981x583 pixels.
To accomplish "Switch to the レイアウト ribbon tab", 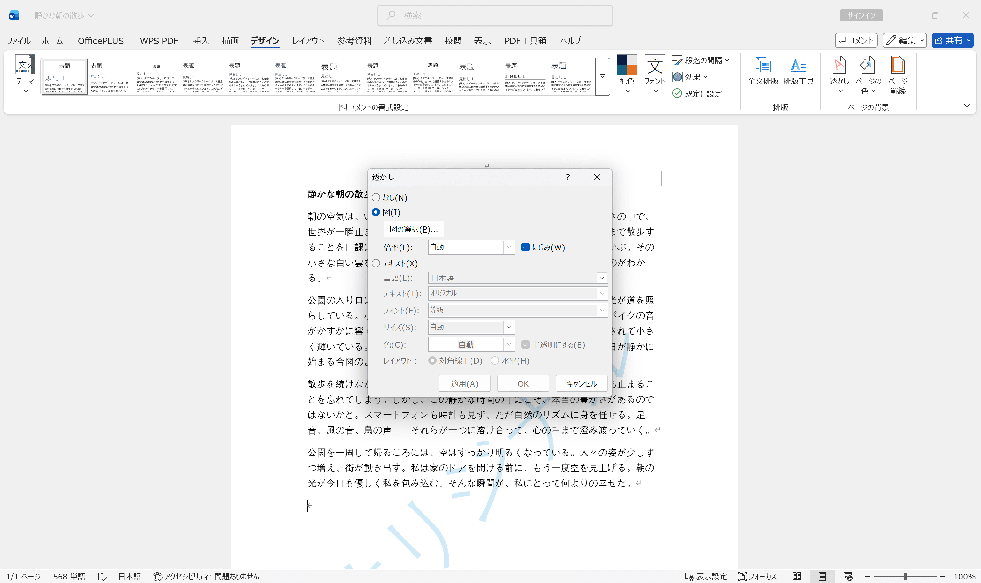I will [x=308, y=41].
